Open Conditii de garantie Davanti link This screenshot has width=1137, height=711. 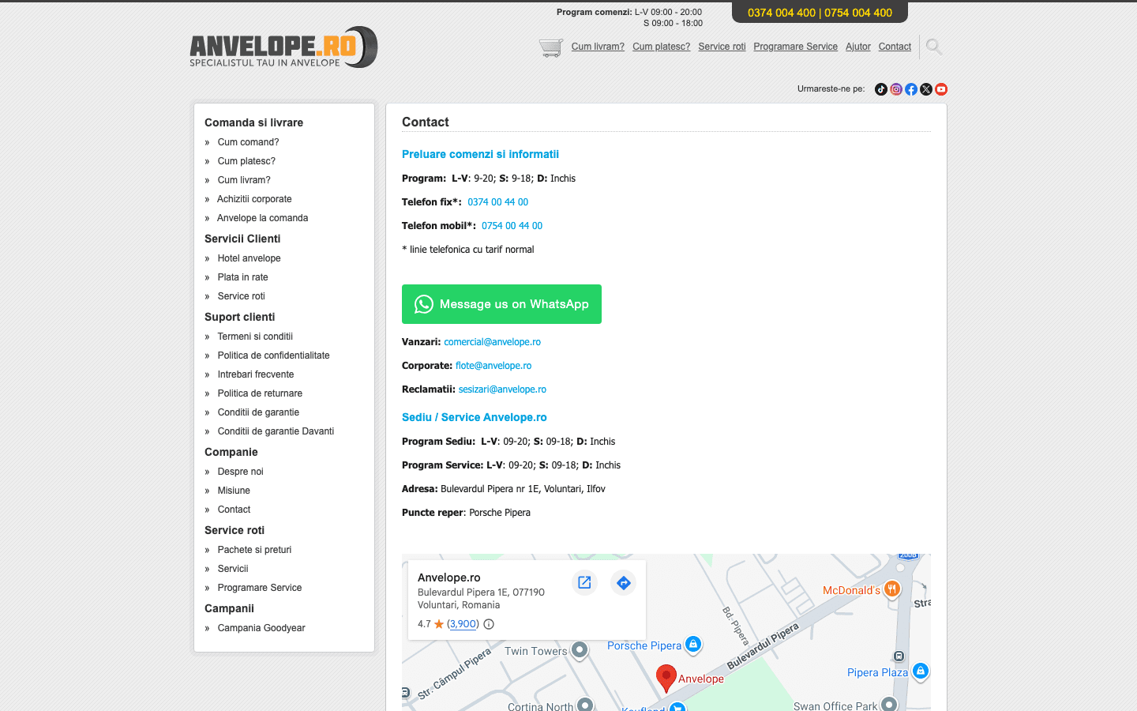pos(276,431)
